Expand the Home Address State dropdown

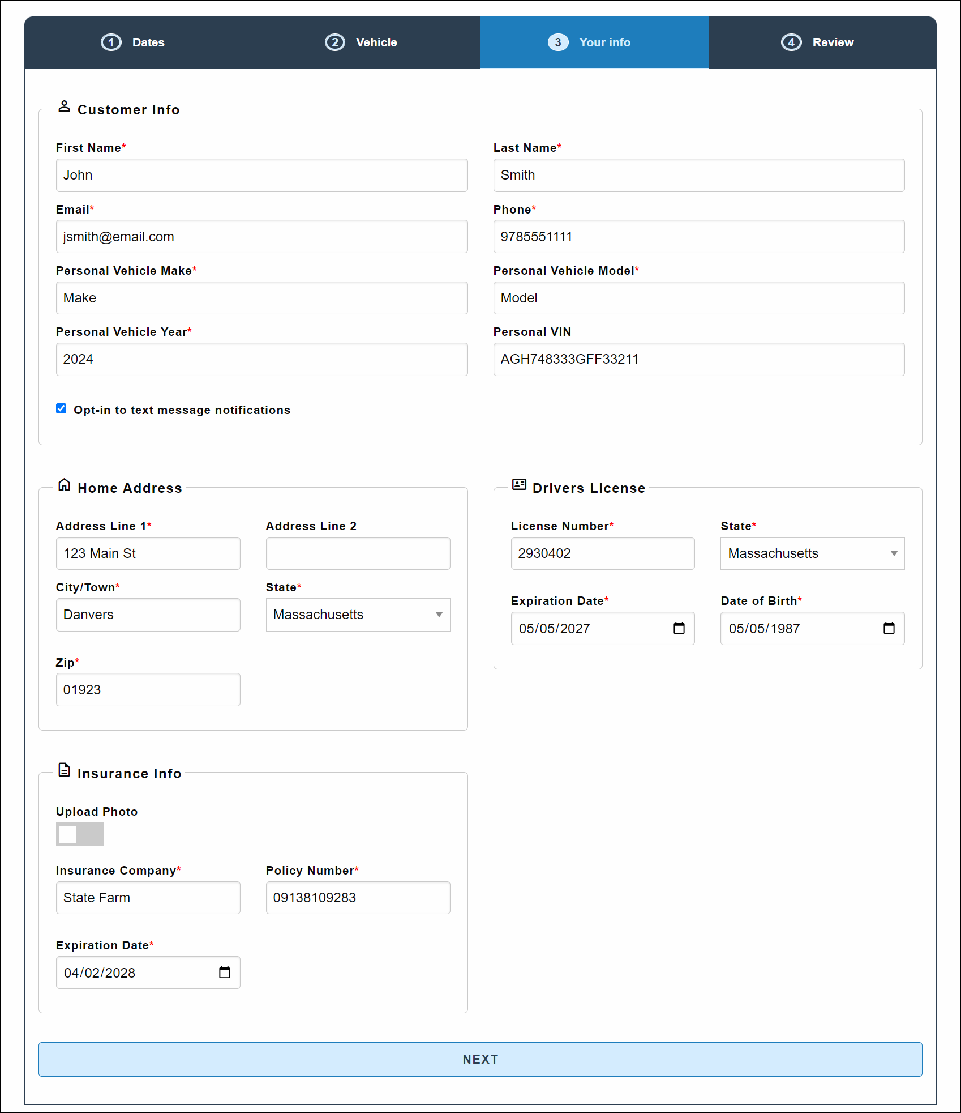coord(358,615)
